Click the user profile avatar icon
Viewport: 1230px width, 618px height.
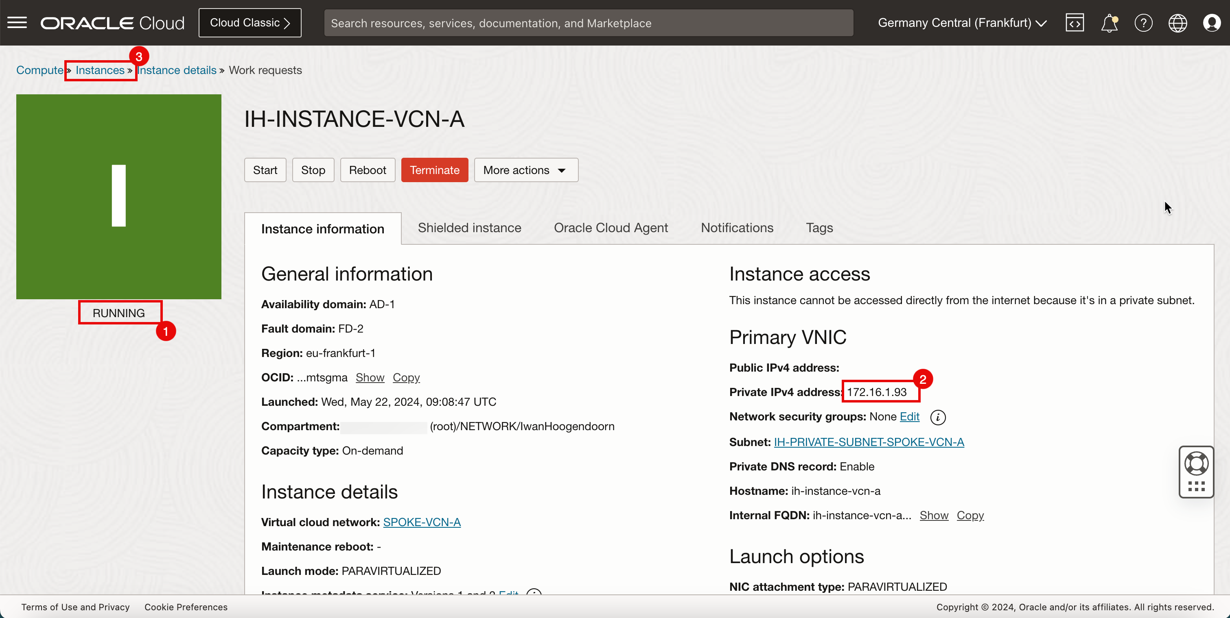click(x=1212, y=23)
